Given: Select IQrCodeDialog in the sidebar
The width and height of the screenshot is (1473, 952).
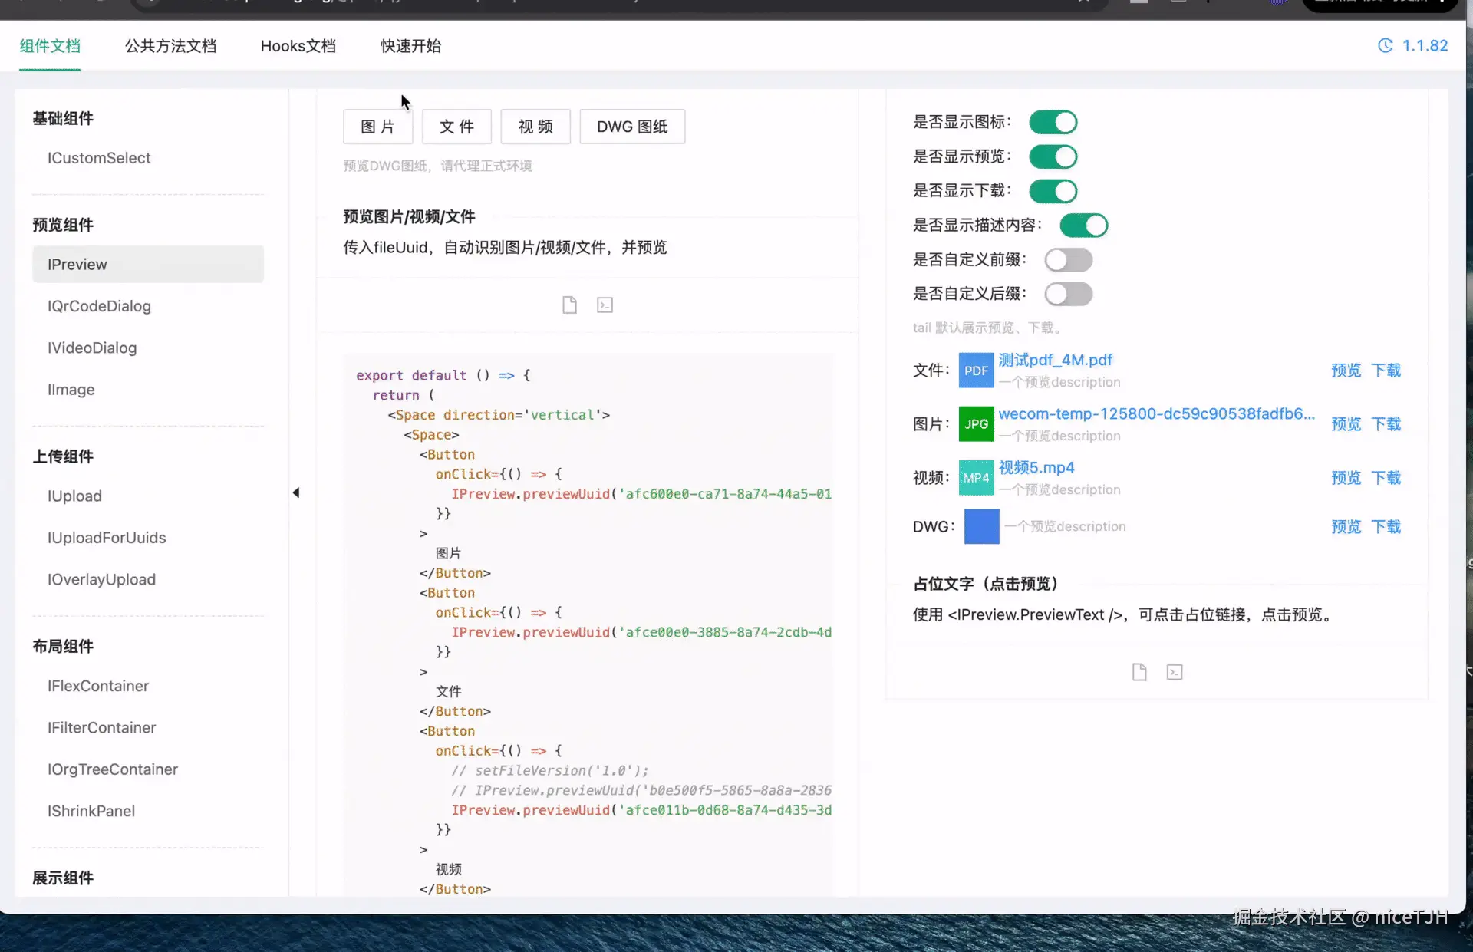Looking at the screenshot, I should point(99,306).
